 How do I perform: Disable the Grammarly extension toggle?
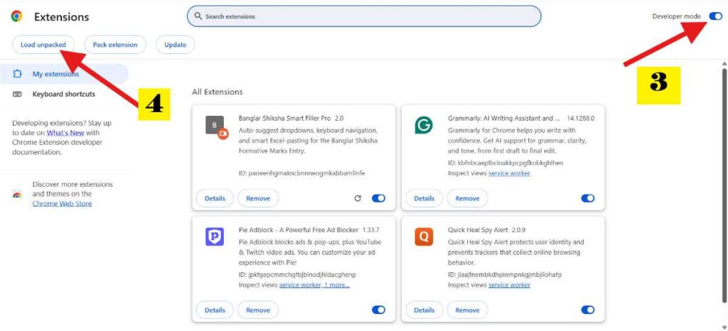point(588,198)
